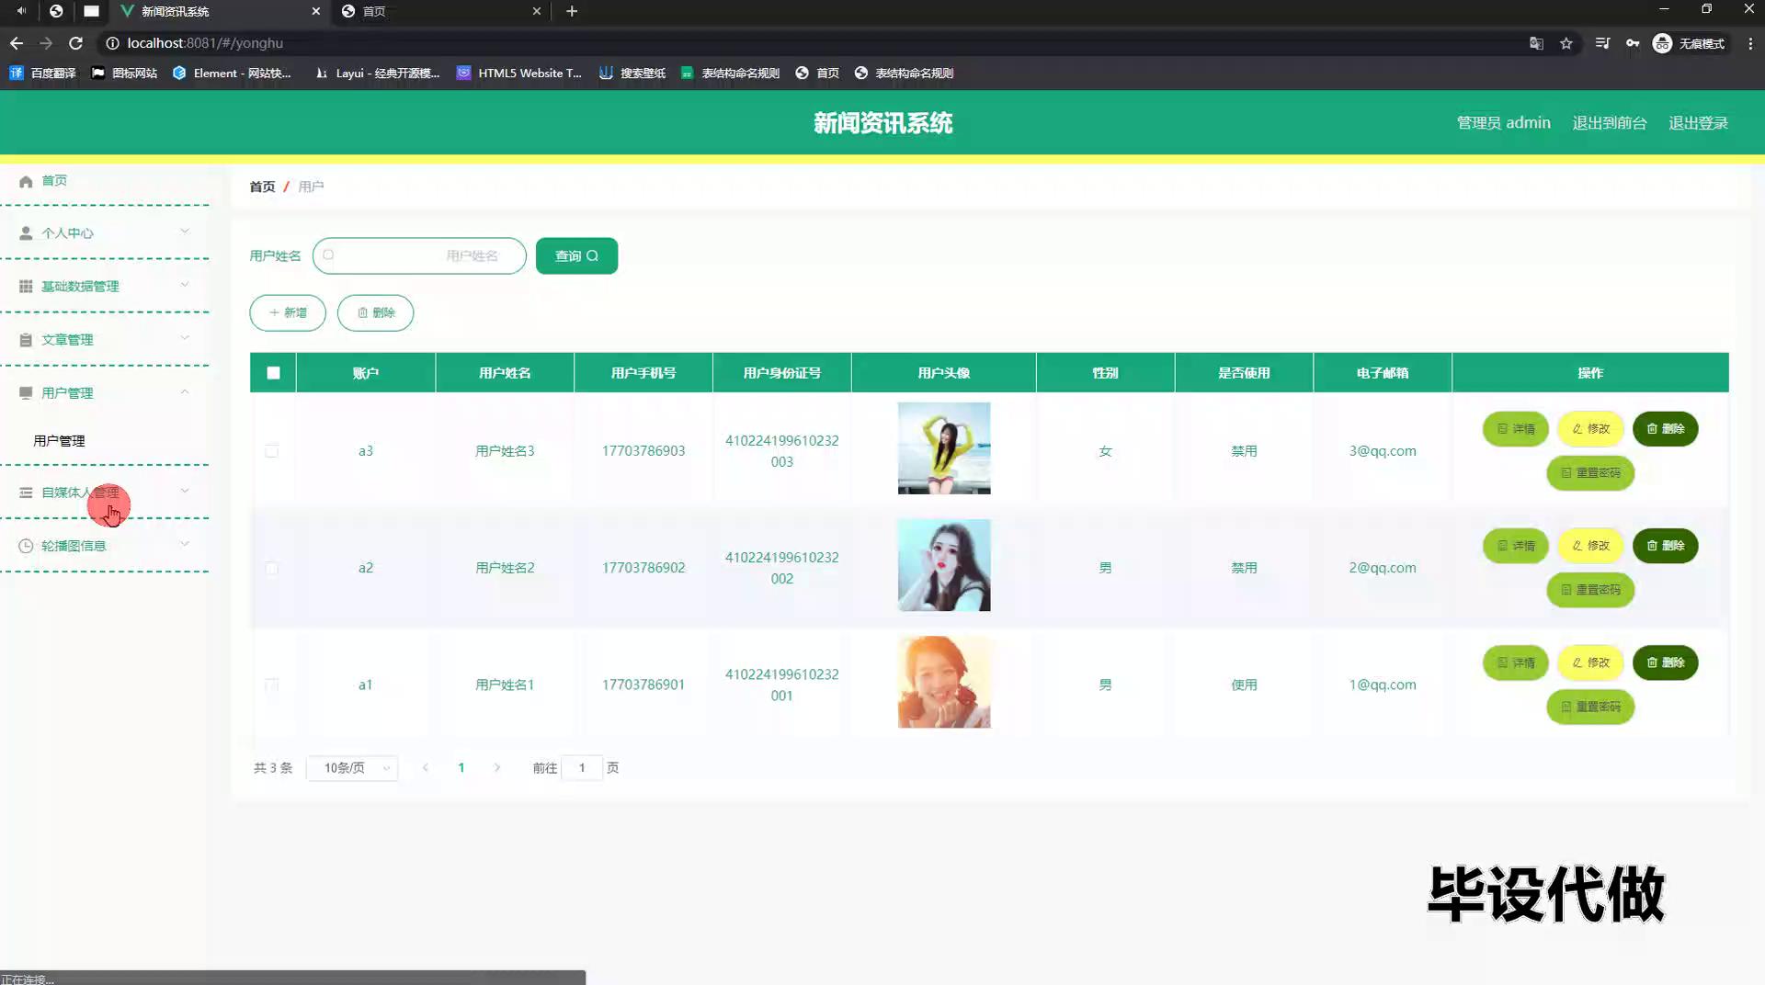Click the 退出登录 logout link

pyautogui.click(x=1698, y=123)
